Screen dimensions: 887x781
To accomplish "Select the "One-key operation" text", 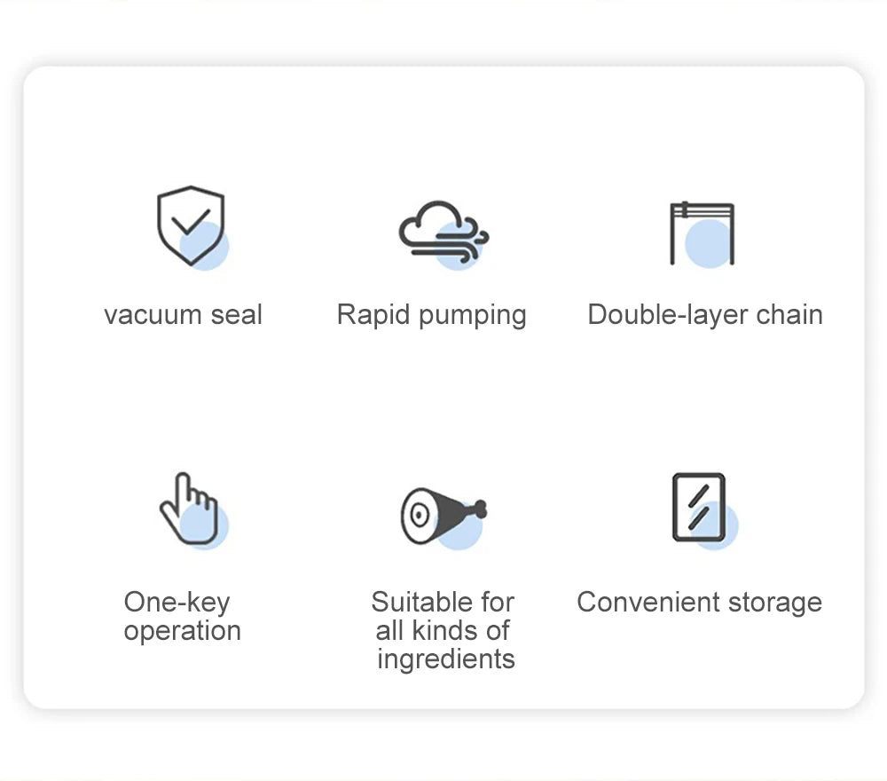I will (x=182, y=616).
